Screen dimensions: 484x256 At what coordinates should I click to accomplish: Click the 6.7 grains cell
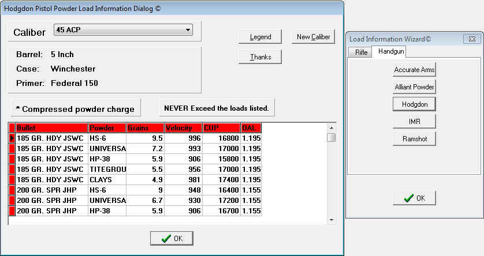coord(145,200)
